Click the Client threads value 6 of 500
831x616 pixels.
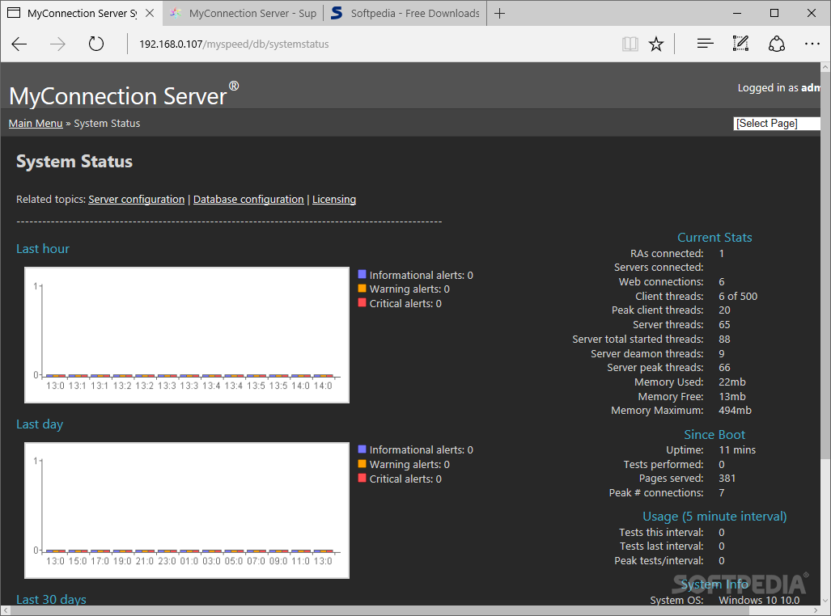point(738,296)
